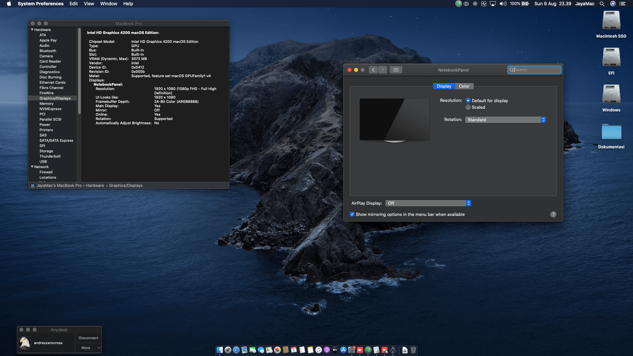The height and width of the screenshot is (356, 633).
Task: Select Memory in the hardware list
Action: click(46, 104)
